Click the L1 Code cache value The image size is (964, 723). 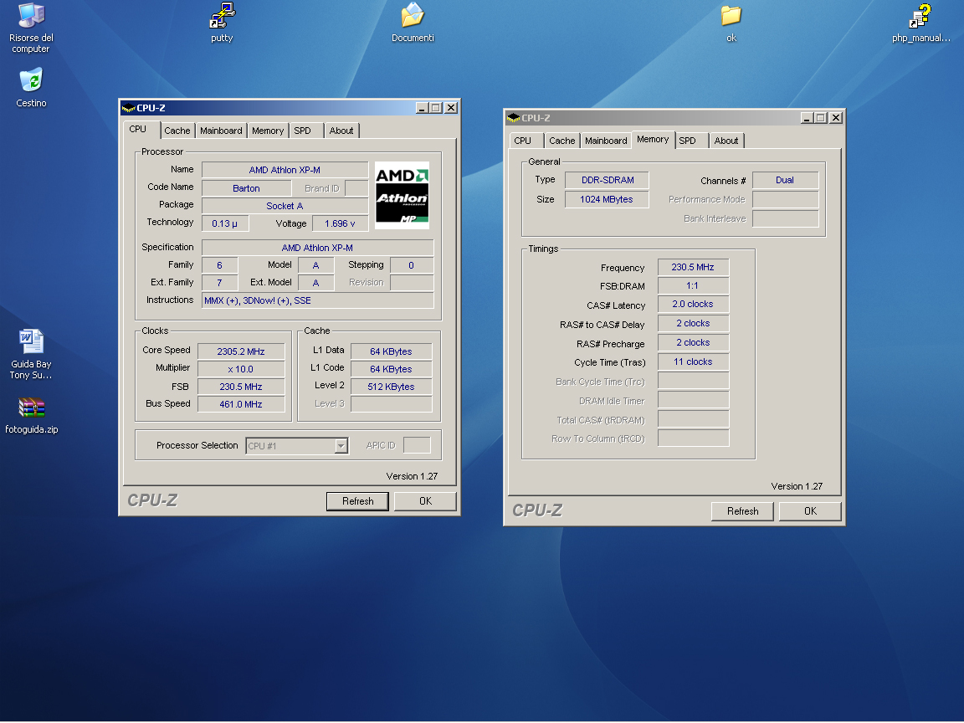coord(391,369)
